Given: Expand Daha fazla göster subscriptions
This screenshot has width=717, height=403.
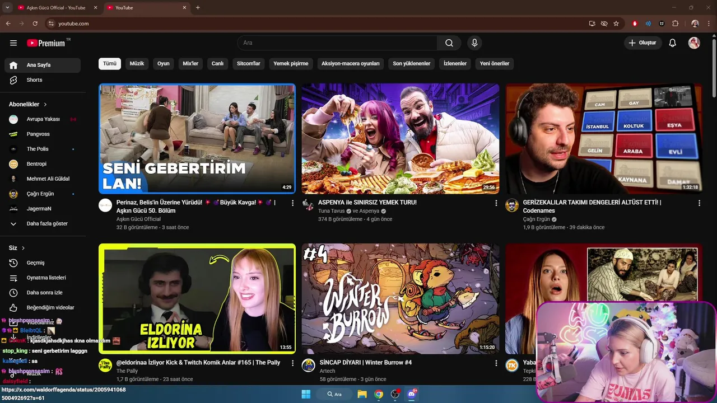Looking at the screenshot, I should pyautogui.click(x=43, y=224).
